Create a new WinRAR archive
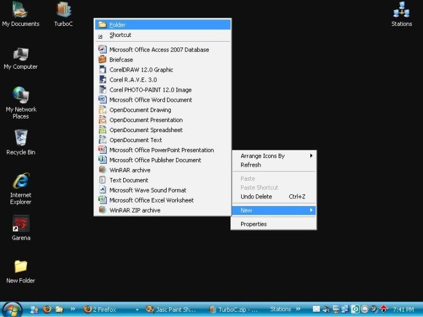This screenshot has width=423, height=317. [163, 170]
